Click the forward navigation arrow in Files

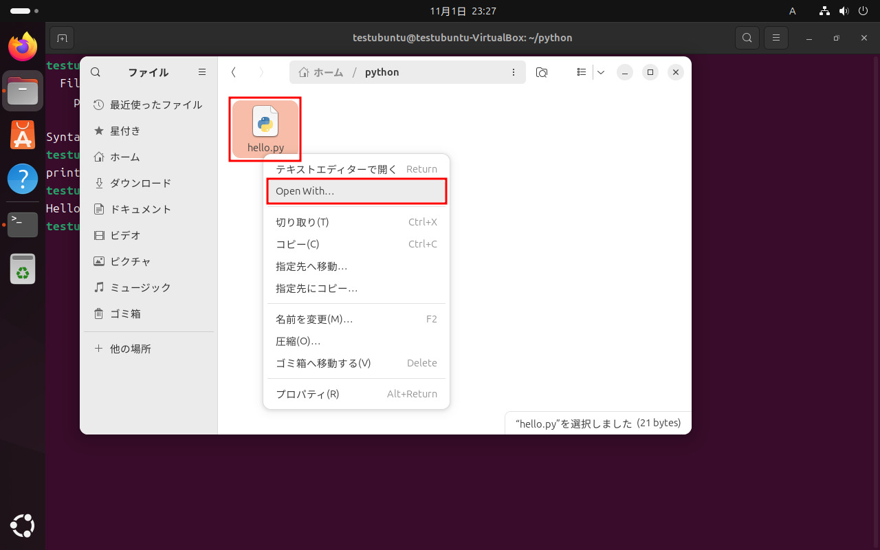[x=261, y=71]
